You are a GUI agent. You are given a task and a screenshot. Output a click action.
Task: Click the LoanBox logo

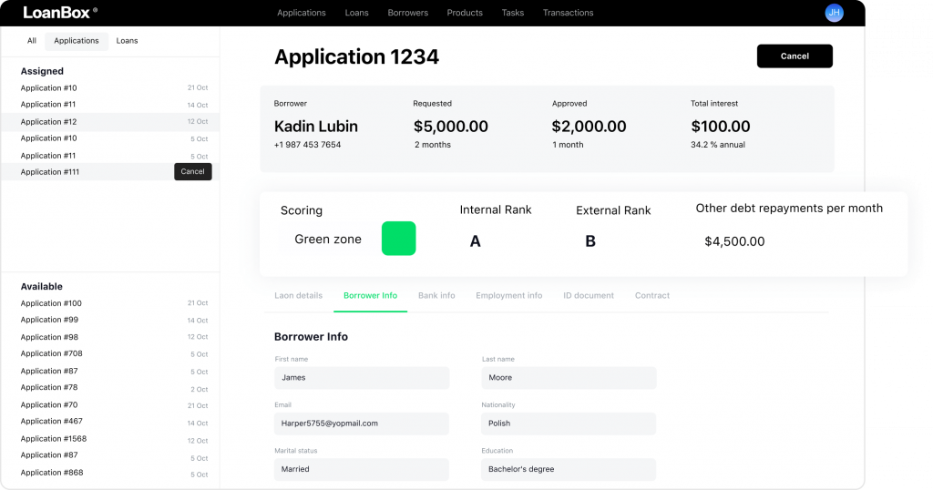60,13
